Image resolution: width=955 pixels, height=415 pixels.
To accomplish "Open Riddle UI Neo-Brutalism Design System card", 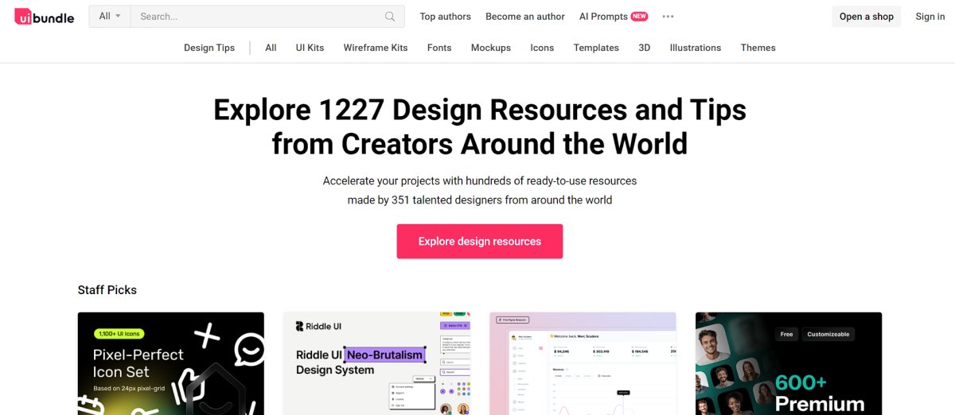I will click(x=376, y=363).
